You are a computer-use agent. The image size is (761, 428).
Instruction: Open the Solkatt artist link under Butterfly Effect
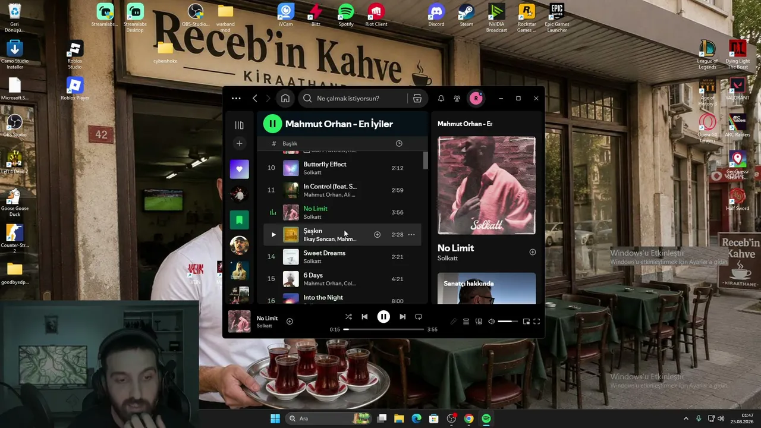click(x=312, y=172)
